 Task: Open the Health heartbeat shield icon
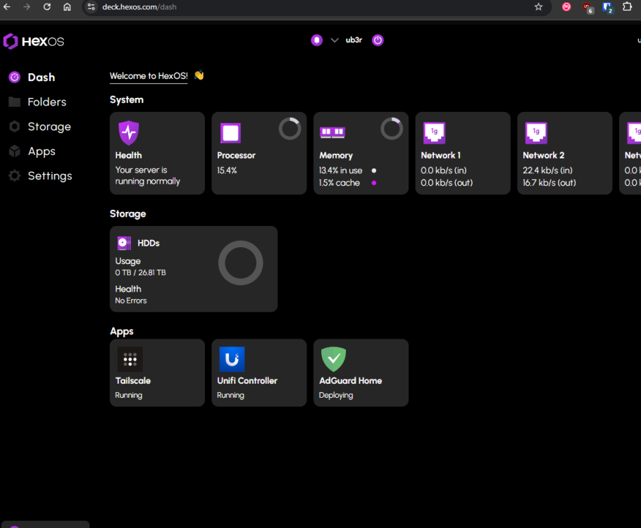point(128,132)
